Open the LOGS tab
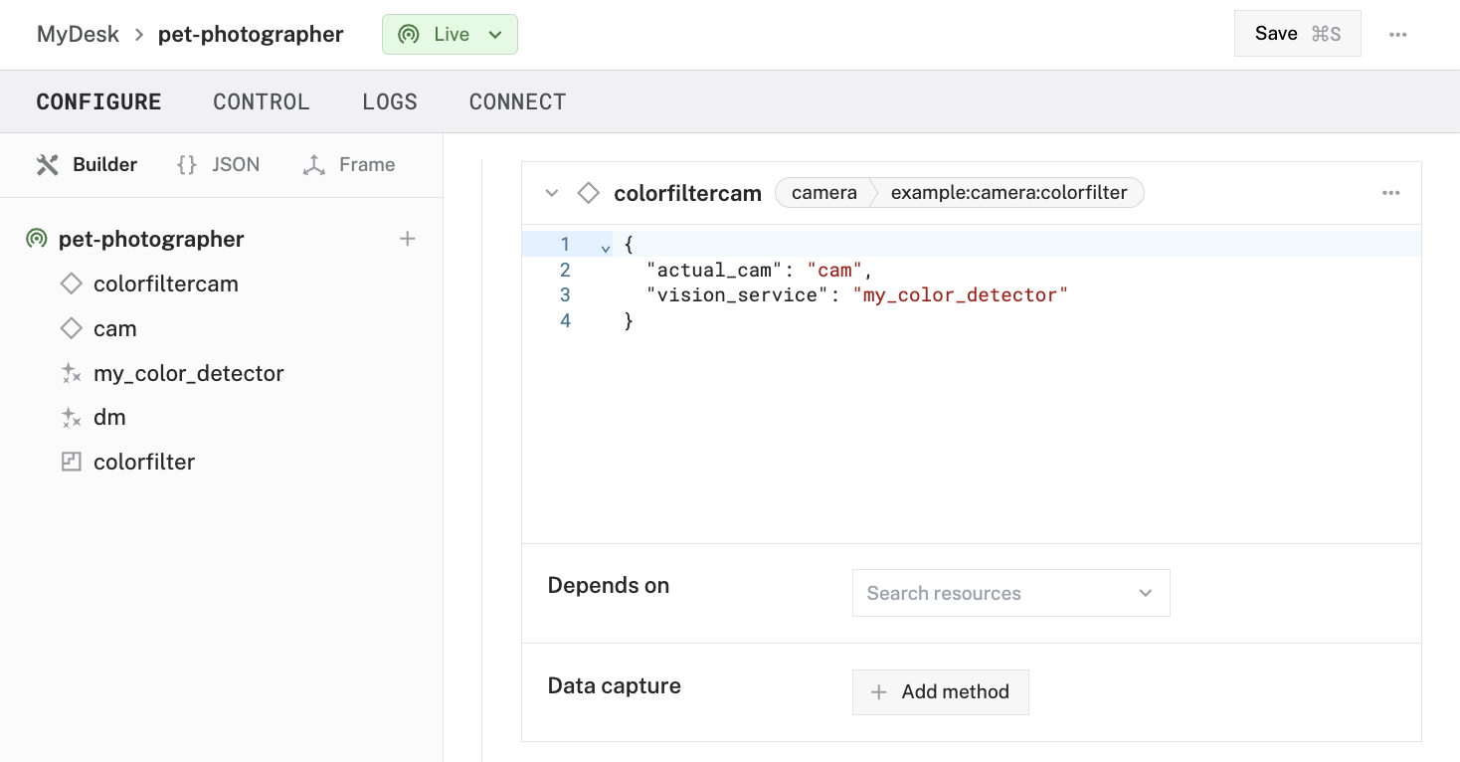 [390, 102]
